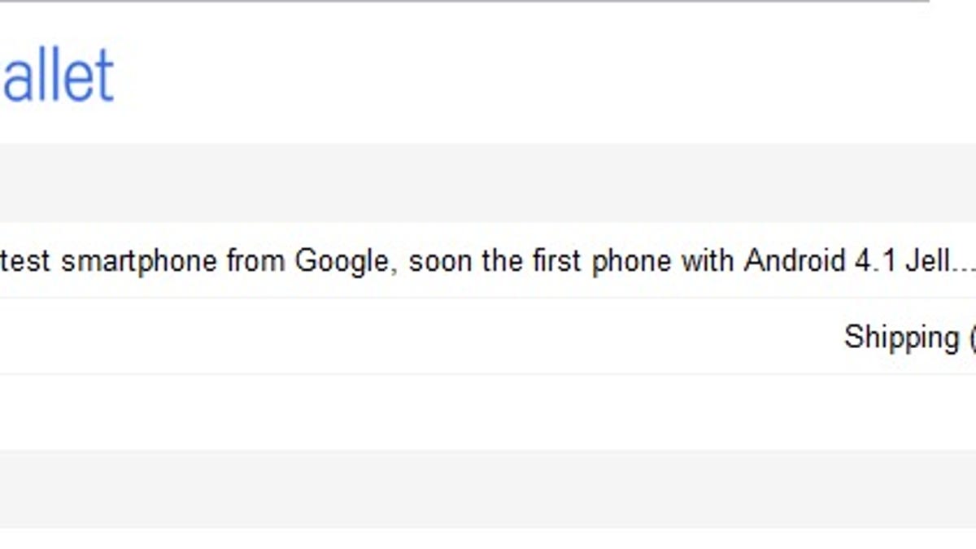The height and width of the screenshot is (549, 976).
Task: Click the white area beneath the lower gray bar
Action: tap(488, 538)
